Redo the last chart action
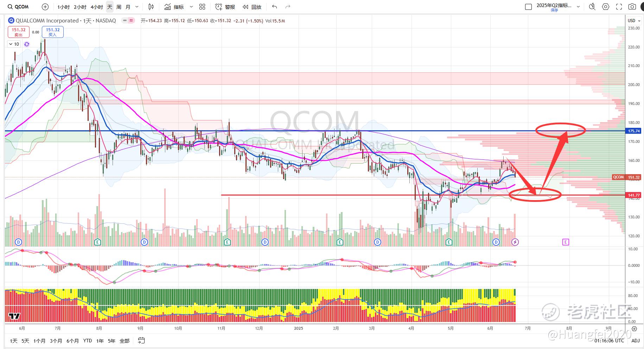Image resolution: width=644 pixels, height=349 pixels. pyautogui.click(x=288, y=7)
